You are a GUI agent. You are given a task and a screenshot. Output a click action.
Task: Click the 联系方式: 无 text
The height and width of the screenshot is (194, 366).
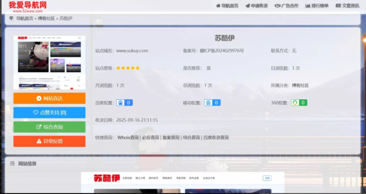coord(283,51)
